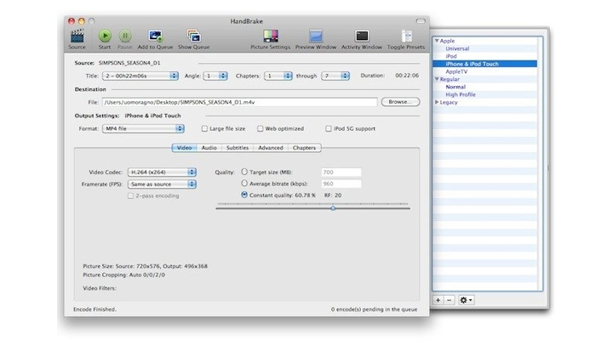Open the Activity Window icon
613x340 pixels.
tap(362, 36)
